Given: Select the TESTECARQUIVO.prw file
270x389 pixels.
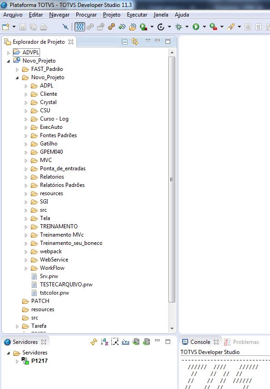Looking at the screenshot, I should click(x=66, y=284).
